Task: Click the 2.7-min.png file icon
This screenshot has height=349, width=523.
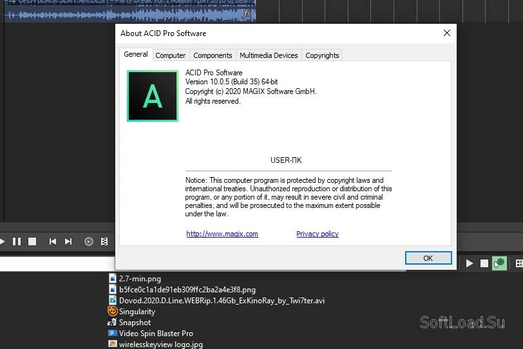Action: click(x=113, y=278)
